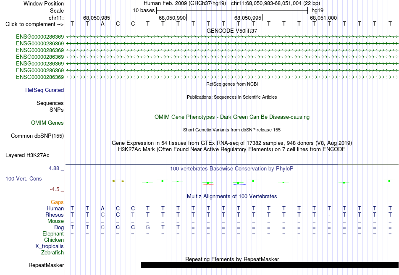Click the 4.88 upper conservation scale value
This screenshot has height=275, width=399.
[x=54, y=168]
